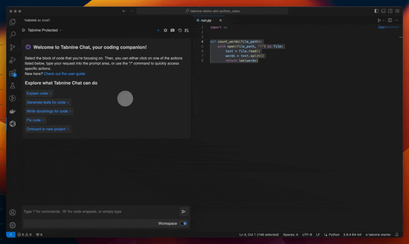The width and height of the screenshot is (409, 244).
Task: Start a new Tabnine chat conversation
Action: point(158,30)
